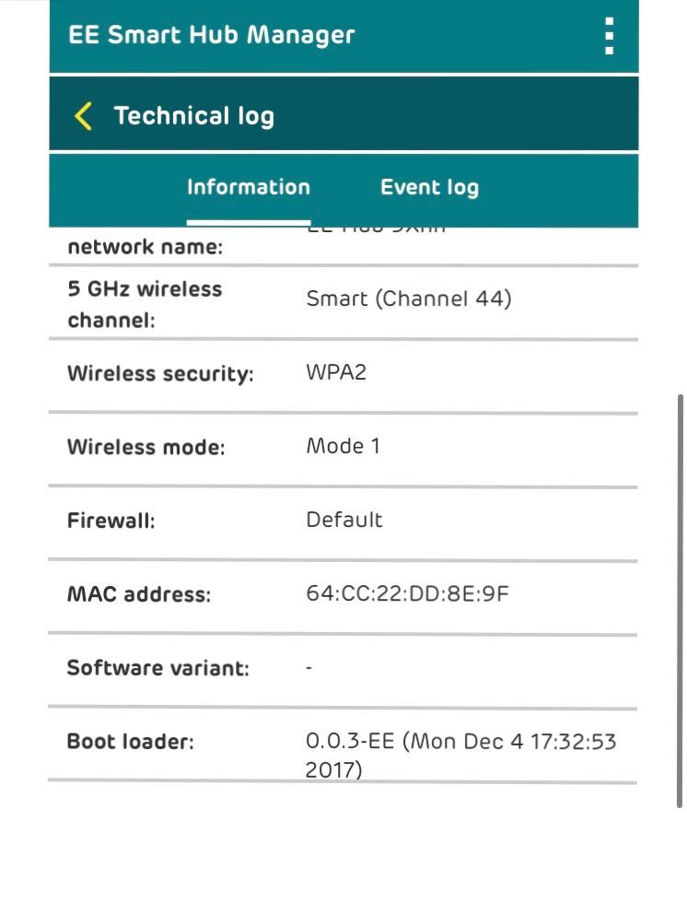Select the Wireless security label
The height and width of the screenshot is (914, 687).
coord(159,374)
